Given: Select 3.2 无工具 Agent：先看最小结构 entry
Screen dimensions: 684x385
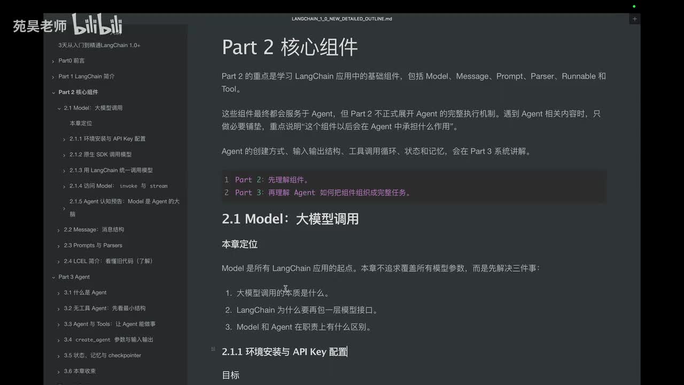Looking at the screenshot, I should point(105,308).
